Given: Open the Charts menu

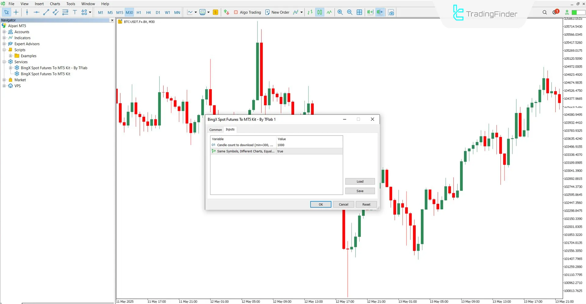Looking at the screenshot, I should point(55,4).
